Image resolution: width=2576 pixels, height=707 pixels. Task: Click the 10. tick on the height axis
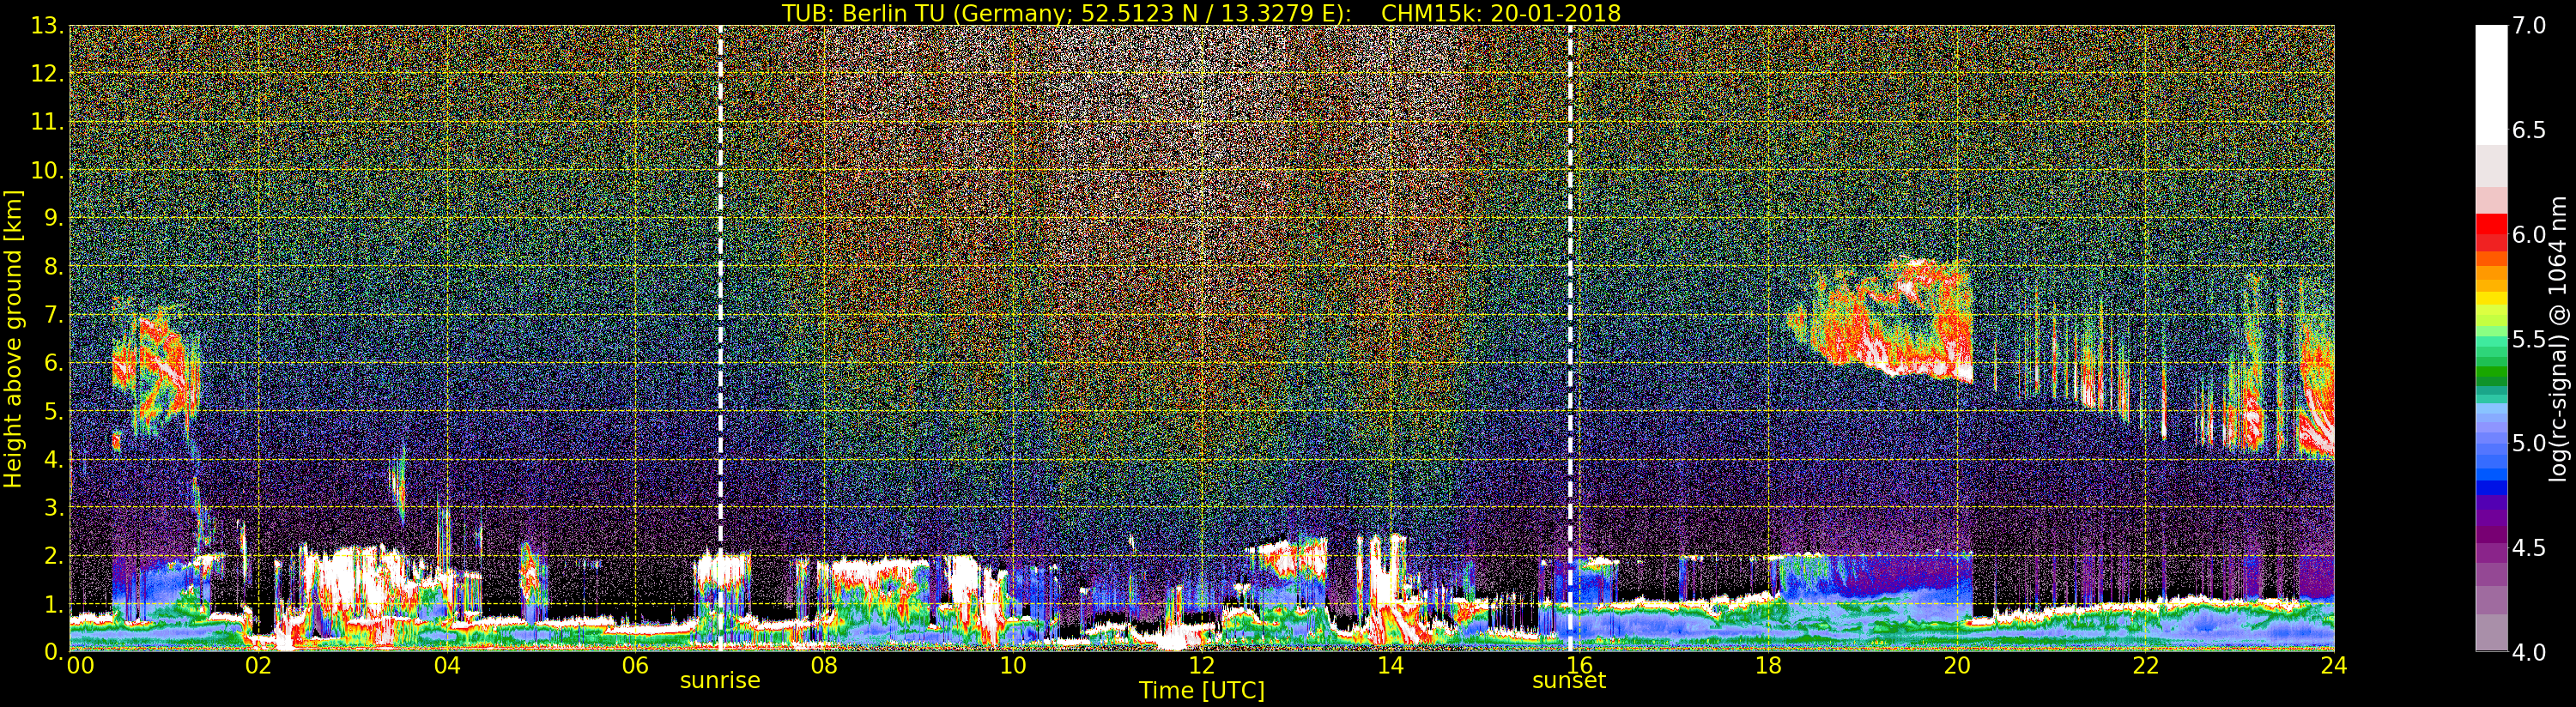(x=48, y=170)
